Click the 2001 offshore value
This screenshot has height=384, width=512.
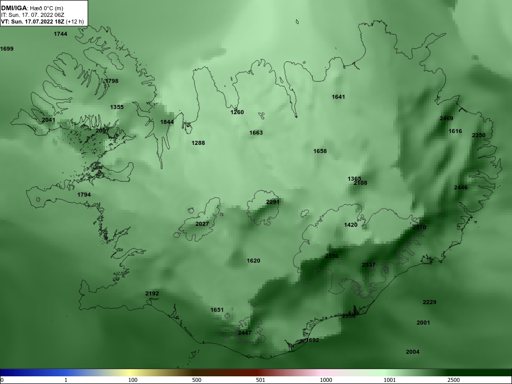coord(423,323)
